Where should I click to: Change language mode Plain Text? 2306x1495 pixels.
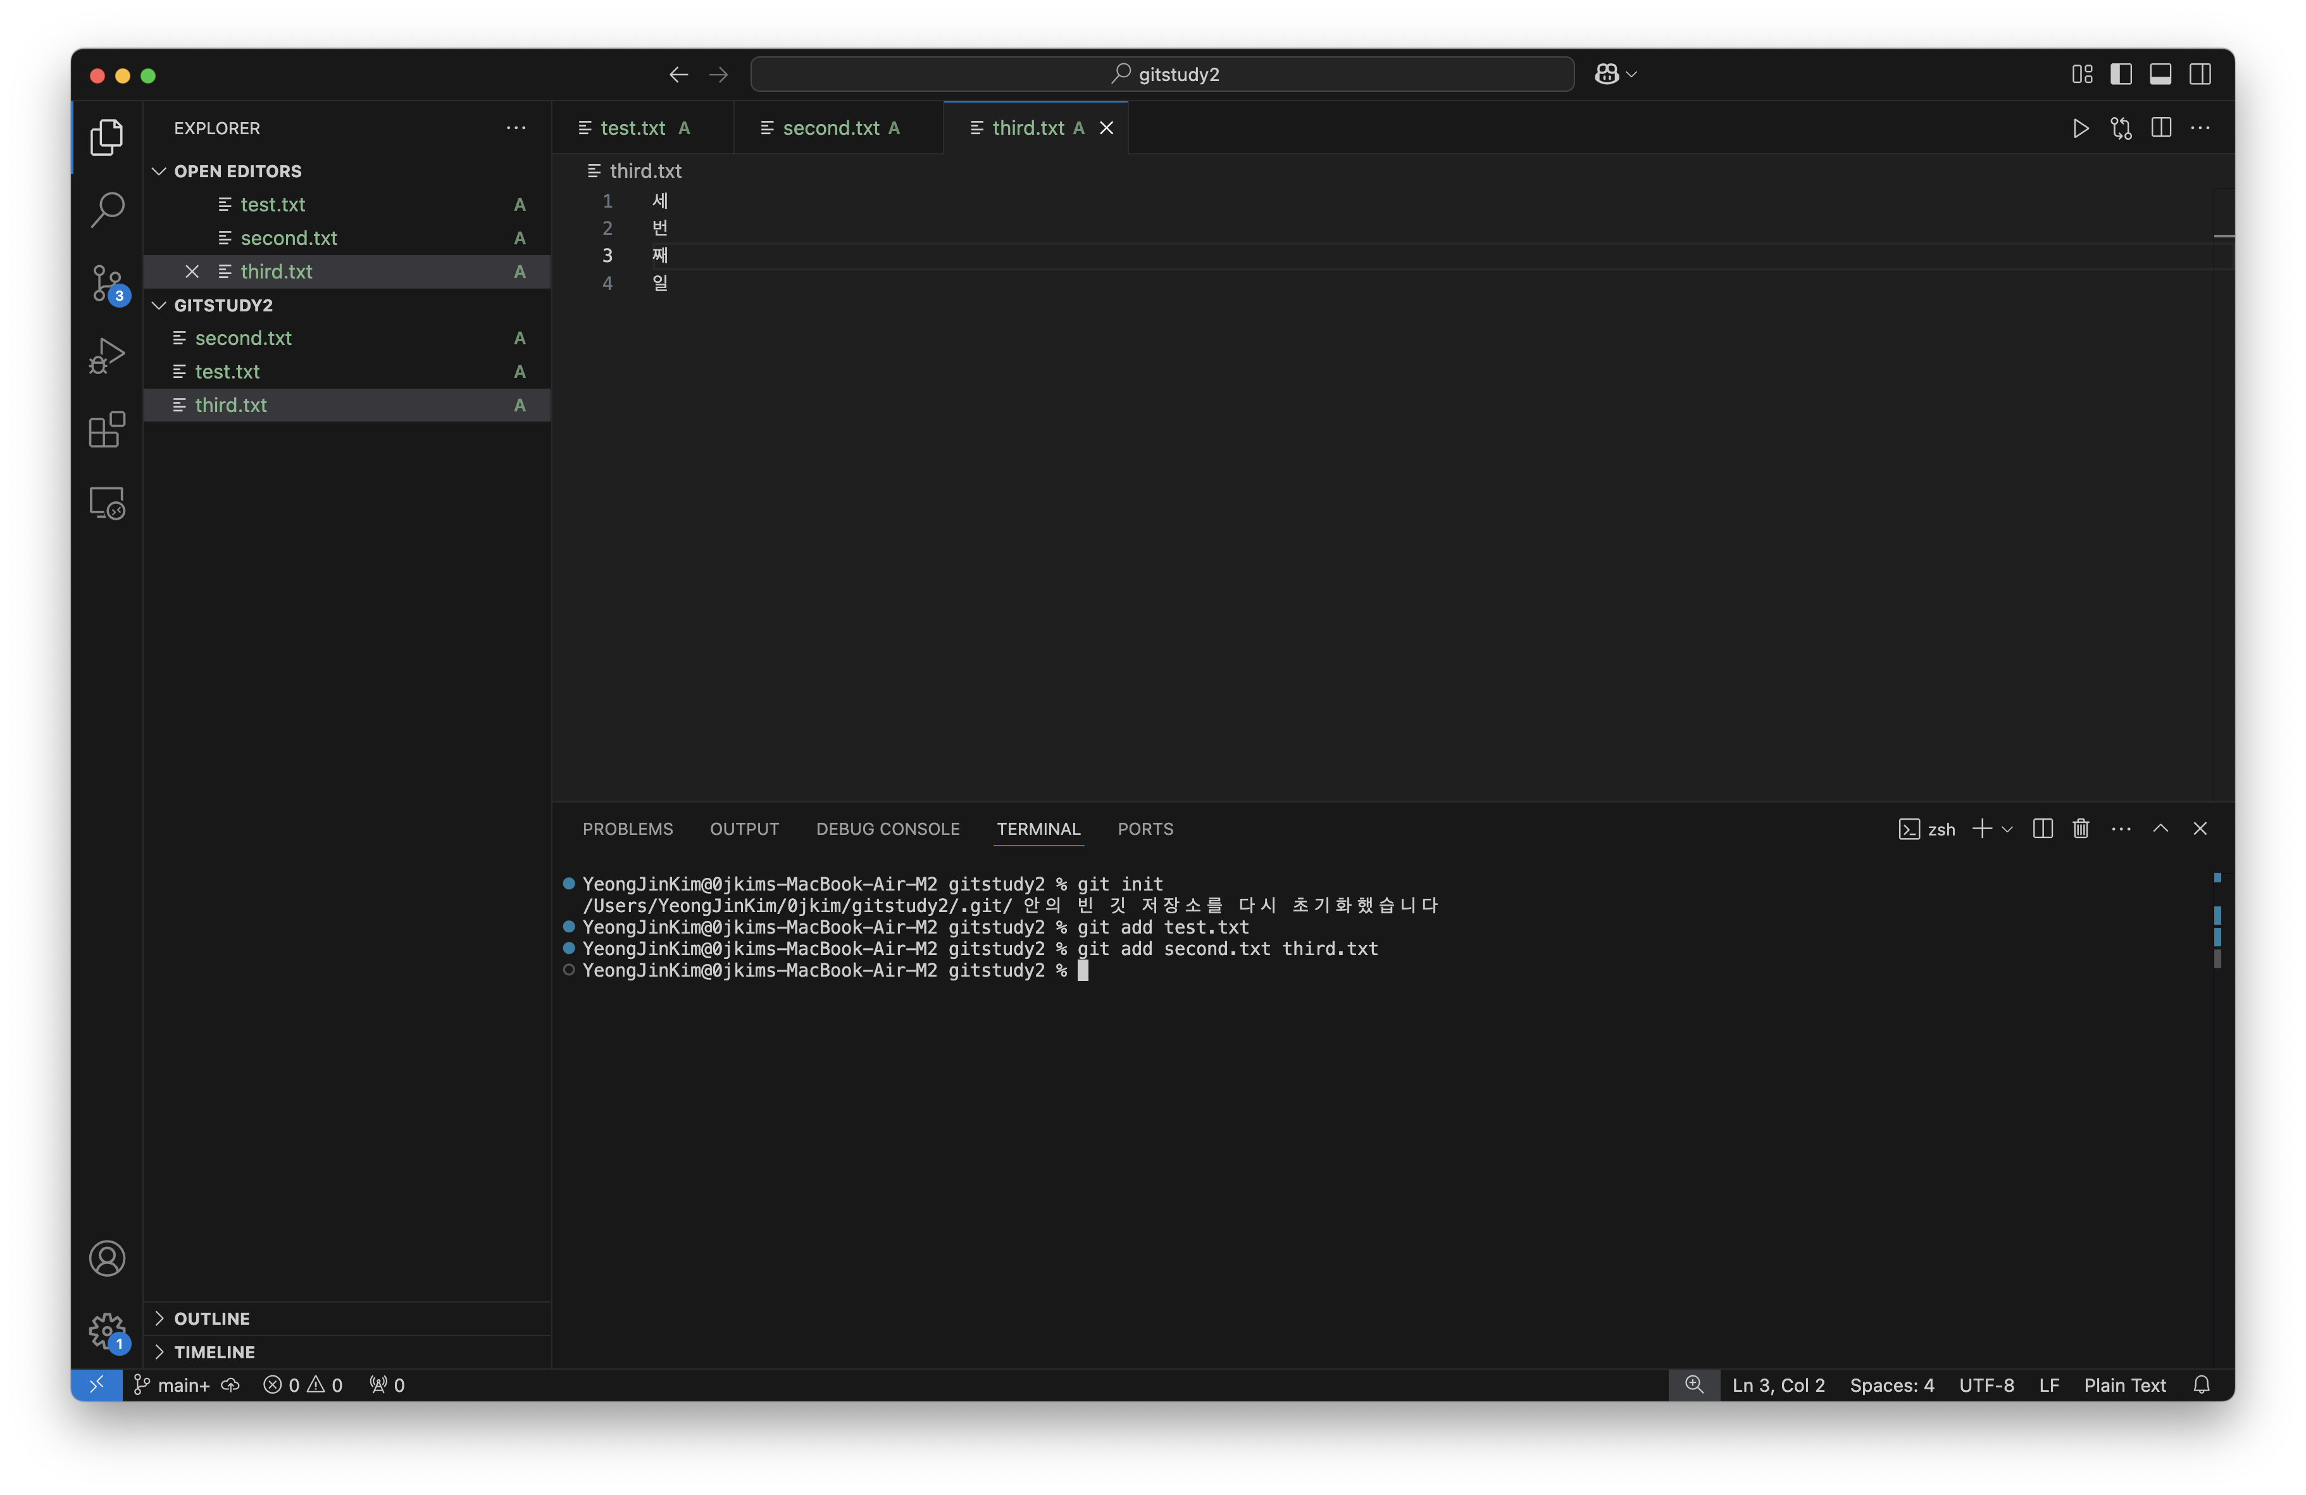(2124, 1384)
